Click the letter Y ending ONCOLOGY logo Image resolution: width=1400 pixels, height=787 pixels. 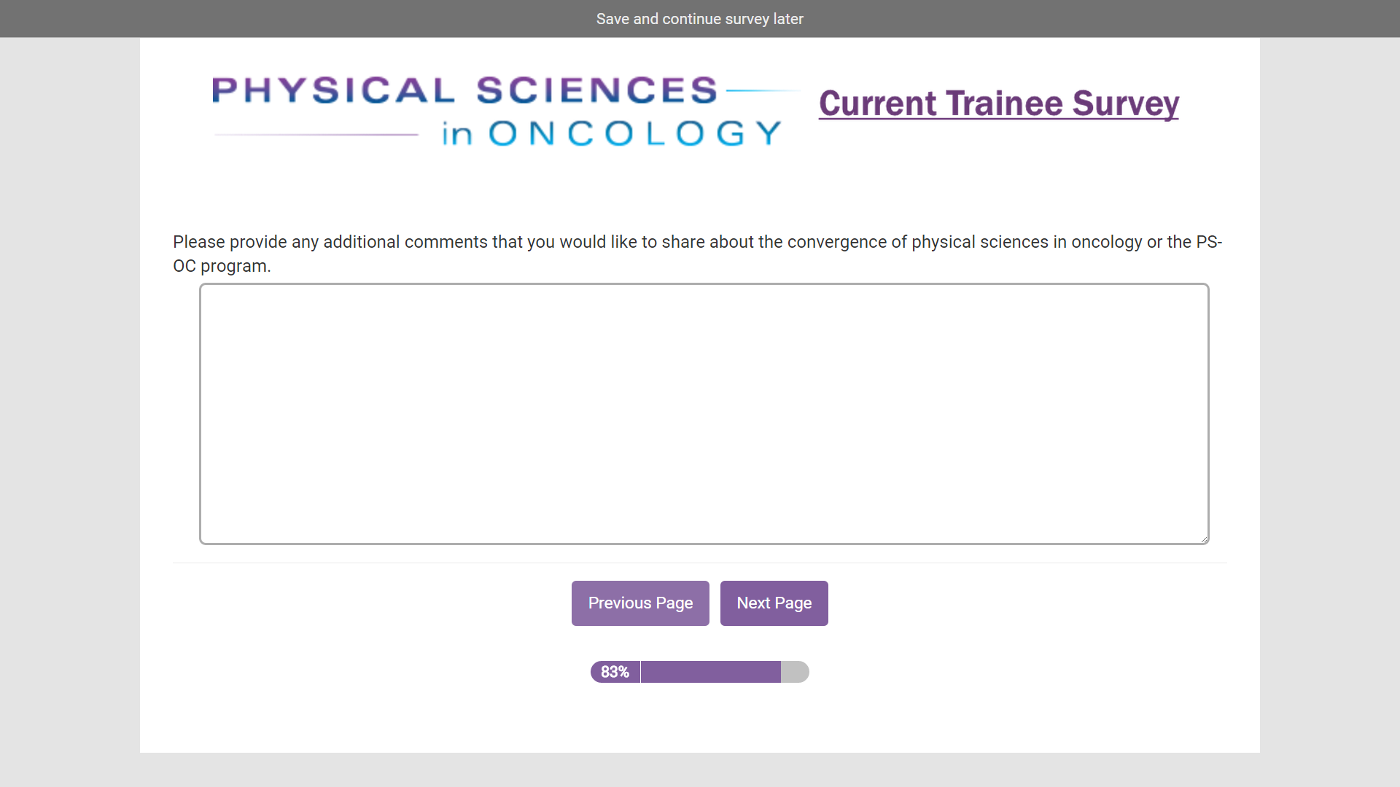(x=769, y=134)
